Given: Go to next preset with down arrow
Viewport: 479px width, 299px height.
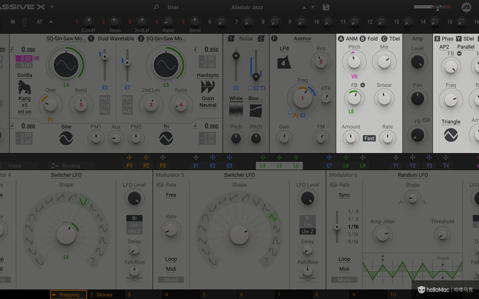Looking at the screenshot, I should [313, 7].
